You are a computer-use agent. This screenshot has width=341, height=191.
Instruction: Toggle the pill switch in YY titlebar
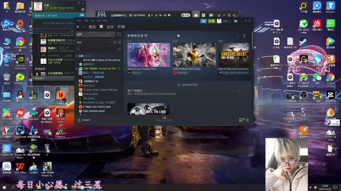[x=185, y=15]
